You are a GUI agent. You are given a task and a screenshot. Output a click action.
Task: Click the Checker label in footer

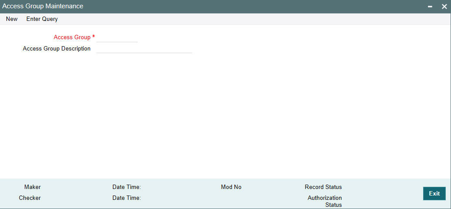pyautogui.click(x=30, y=198)
